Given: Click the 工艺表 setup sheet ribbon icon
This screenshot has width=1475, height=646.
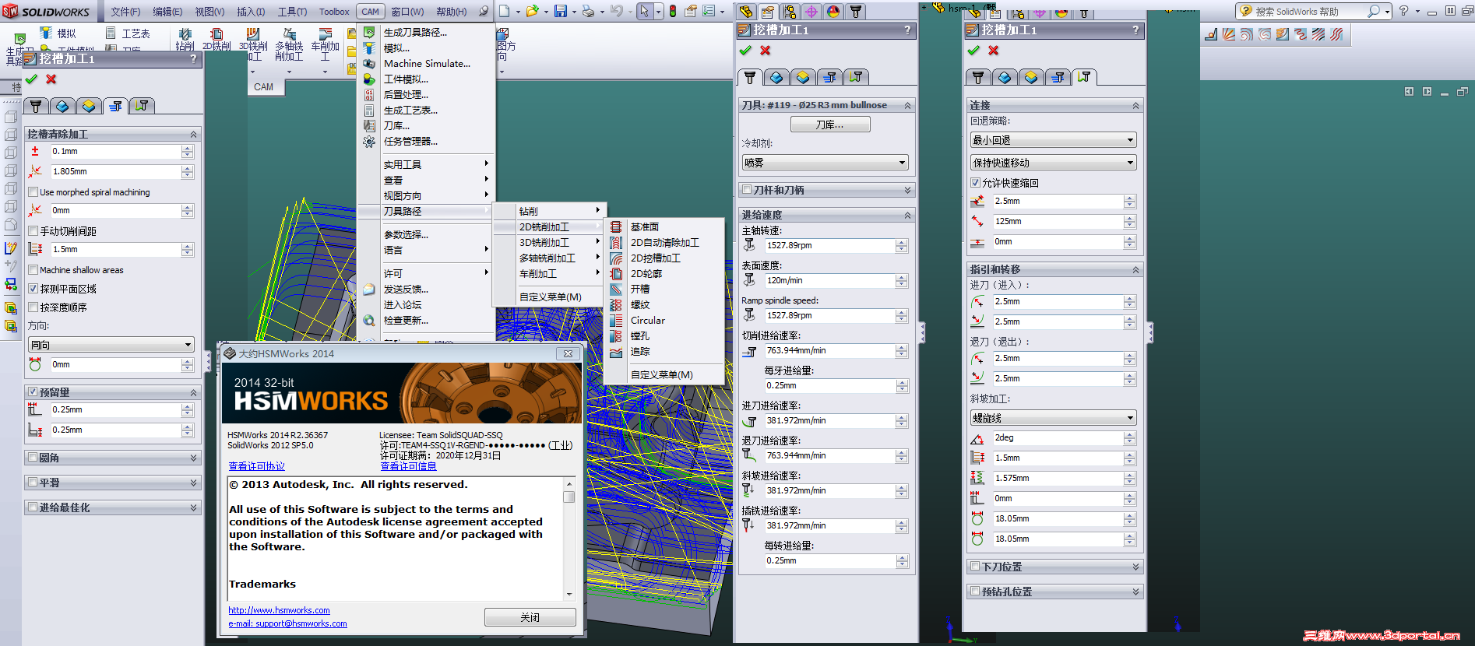Looking at the screenshot, I should coord(111,33).
